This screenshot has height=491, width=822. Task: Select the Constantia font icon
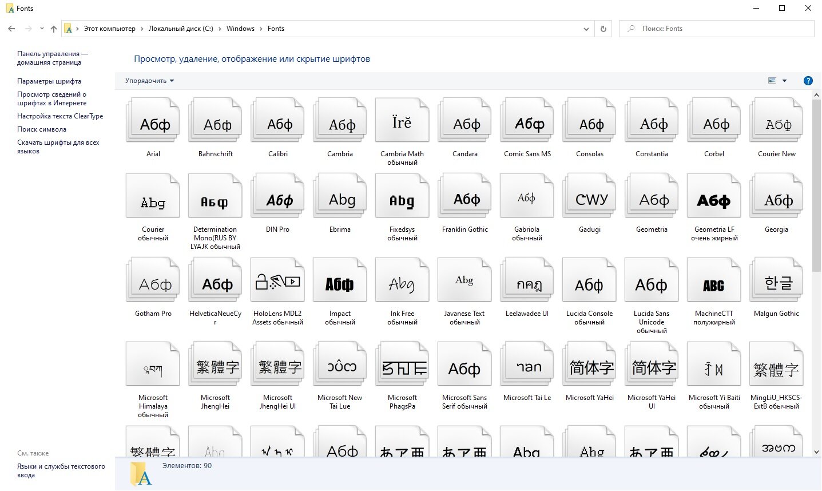(x=652, y=120)
